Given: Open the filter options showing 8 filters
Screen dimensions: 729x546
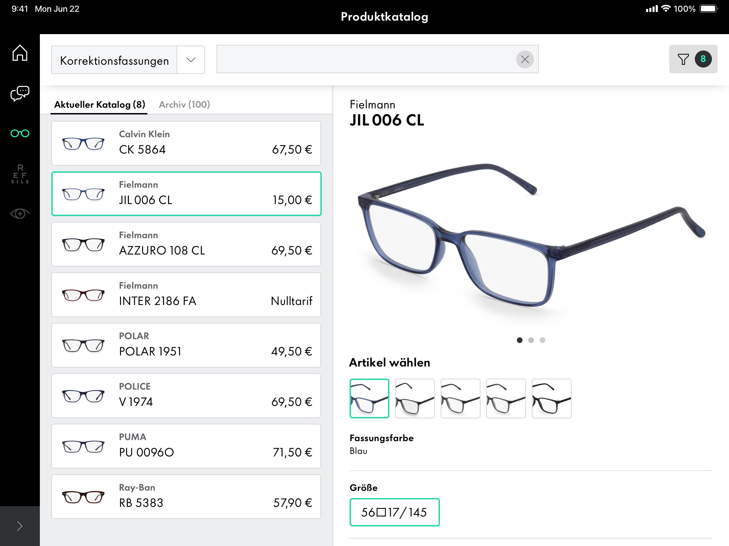Looking at the screenshot, I should pyautogui.click(x=692, y=59).
